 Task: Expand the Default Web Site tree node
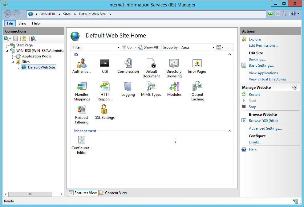click(18, 68)
